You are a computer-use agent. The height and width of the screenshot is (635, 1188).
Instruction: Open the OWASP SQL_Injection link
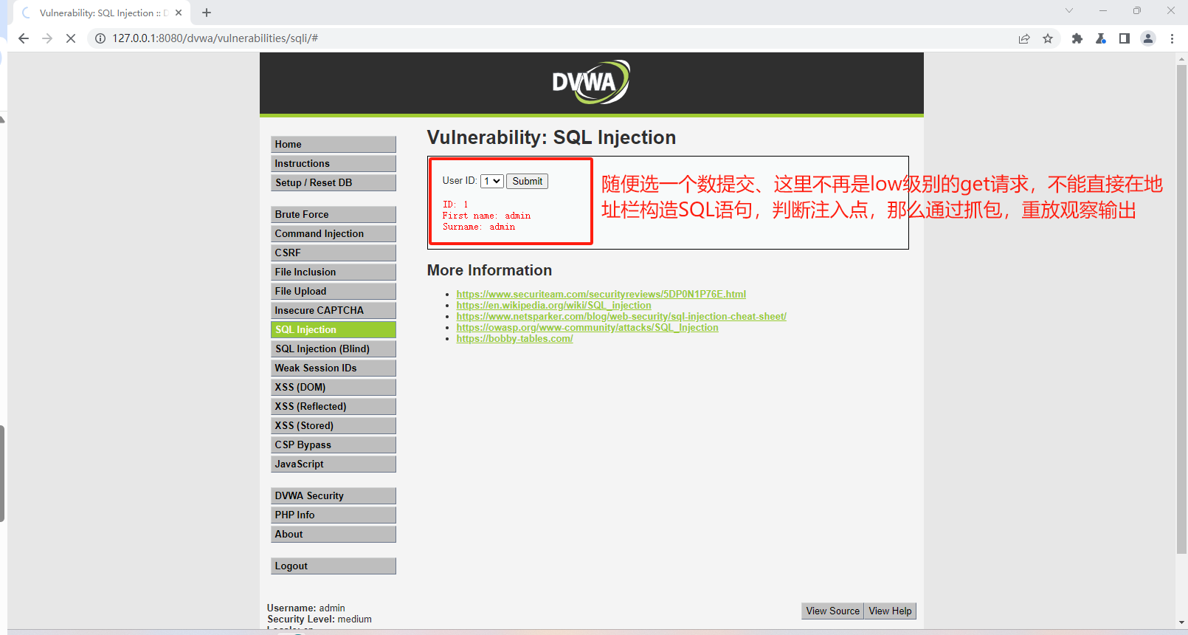[x=587, y=327]
